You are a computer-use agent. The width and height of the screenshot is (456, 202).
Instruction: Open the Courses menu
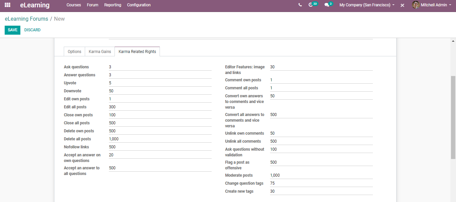tap(74, 5)
